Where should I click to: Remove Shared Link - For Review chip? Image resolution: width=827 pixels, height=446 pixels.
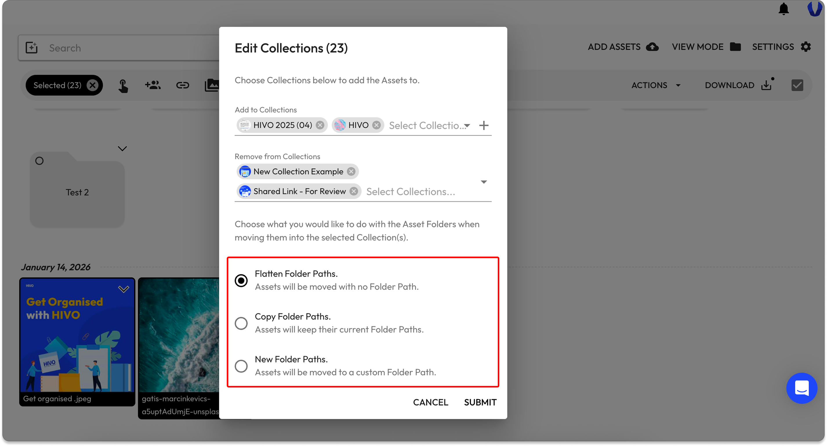(x=354, y=191)
